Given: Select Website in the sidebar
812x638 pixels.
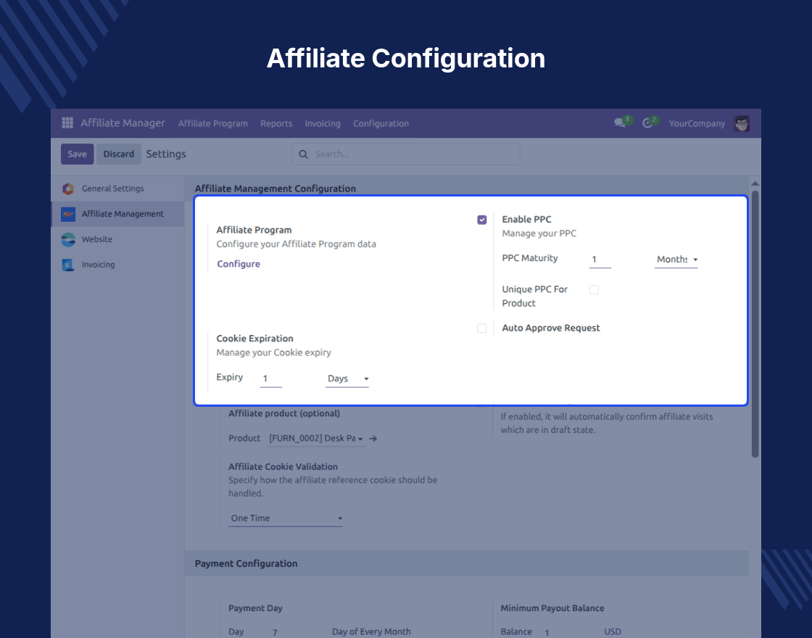Looking at the screenshot, I should [117, 239].
